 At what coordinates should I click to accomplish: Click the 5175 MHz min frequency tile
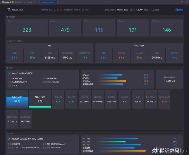point(111,99)
